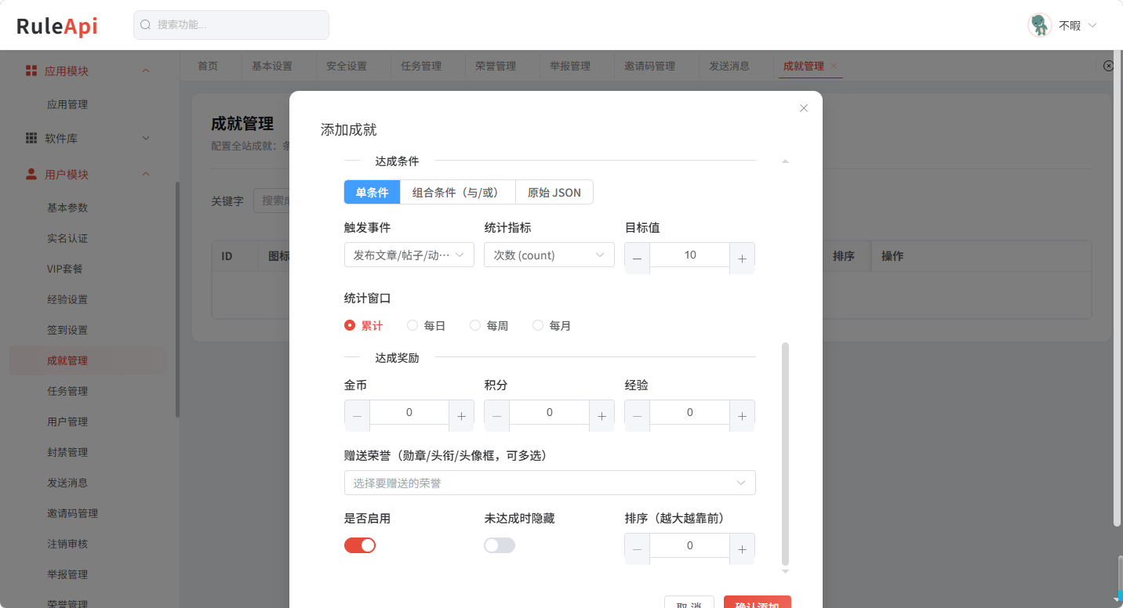Viewport: 1123px width, 608px height.
Task: Close the 成就管理 tab with its X
Action: point(834,66)
